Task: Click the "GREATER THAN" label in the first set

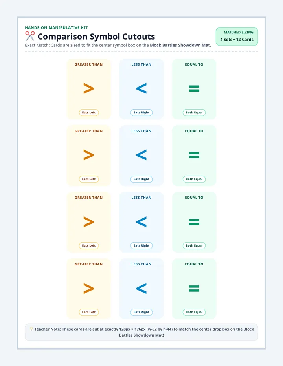Action: click(x=88, y=64)
